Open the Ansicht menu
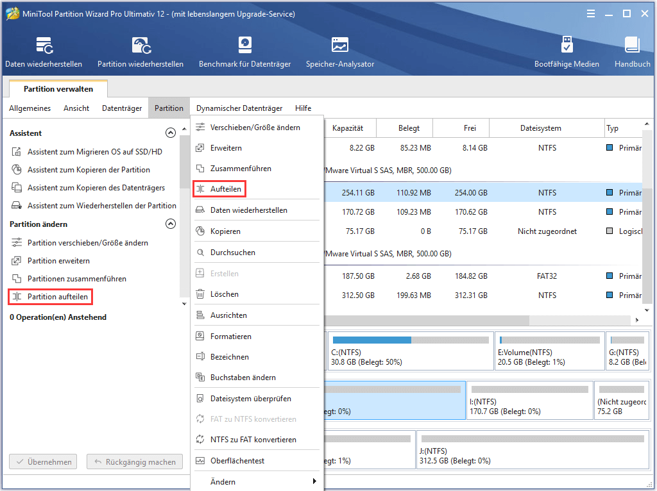The image size is (657, 491). coord(76,108)
